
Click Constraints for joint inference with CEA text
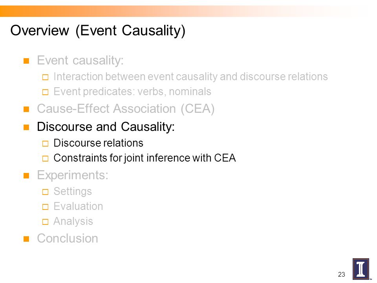[145, 158]
